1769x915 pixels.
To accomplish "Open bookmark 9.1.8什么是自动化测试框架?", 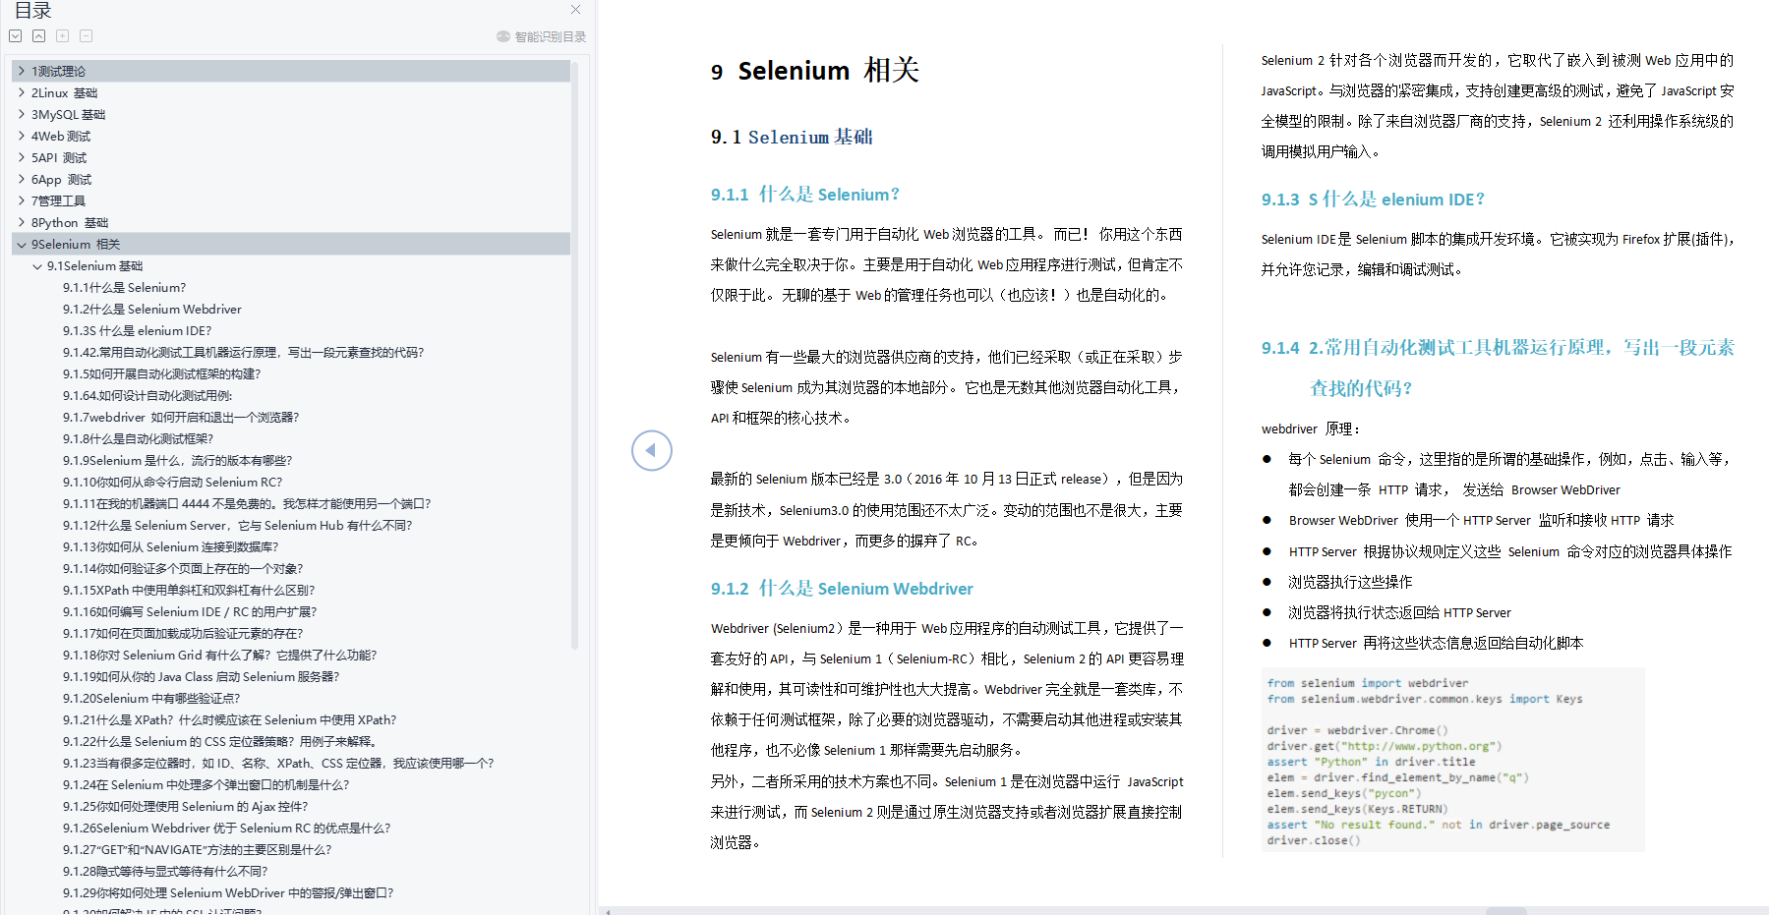I will (138, 438).
